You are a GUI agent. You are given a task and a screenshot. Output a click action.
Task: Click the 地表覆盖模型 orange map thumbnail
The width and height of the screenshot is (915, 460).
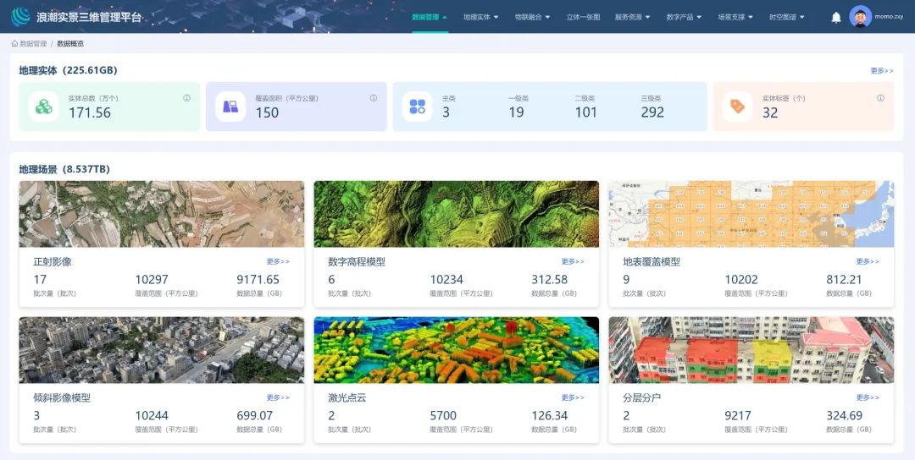click(751, 214)
